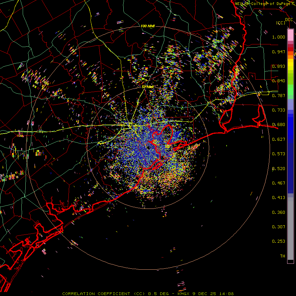Pick the yellow segment of the color bar
Screen dimensions: 296x296
point(290,64)
